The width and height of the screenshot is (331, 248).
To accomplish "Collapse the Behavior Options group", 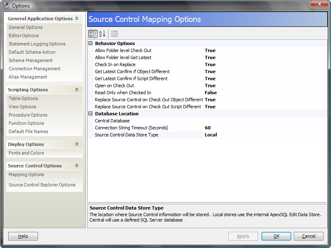I will [x=89, y=43].
